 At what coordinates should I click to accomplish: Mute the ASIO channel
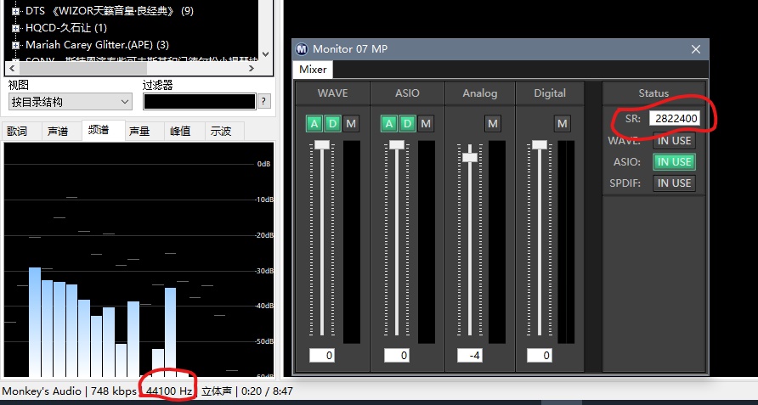[x=426, y=124]
